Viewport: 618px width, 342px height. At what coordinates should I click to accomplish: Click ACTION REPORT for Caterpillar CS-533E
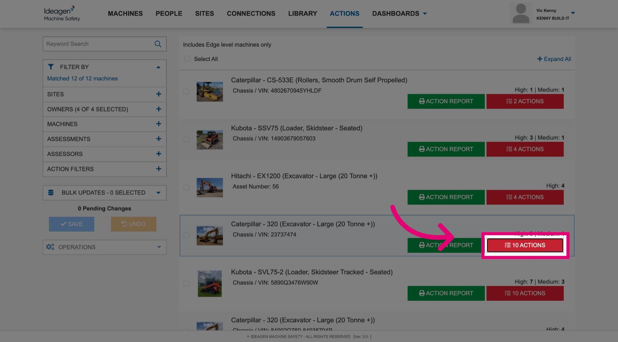(x=446, y=101)
